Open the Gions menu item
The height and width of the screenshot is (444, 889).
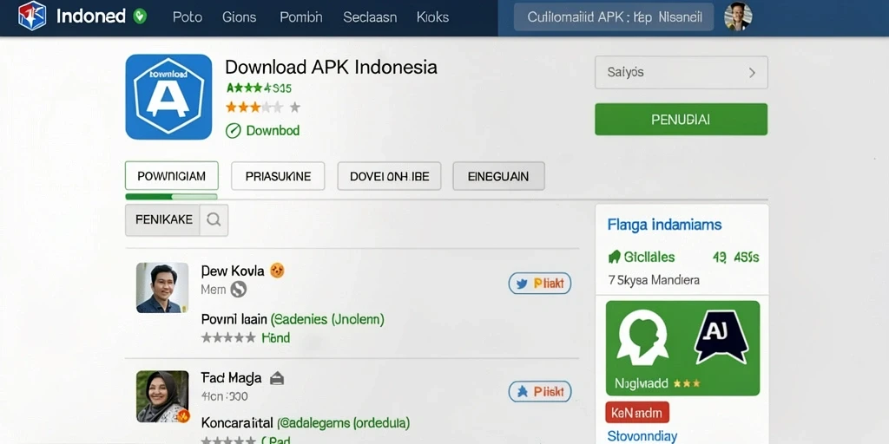pyautogui.click(x=239, y=17)
